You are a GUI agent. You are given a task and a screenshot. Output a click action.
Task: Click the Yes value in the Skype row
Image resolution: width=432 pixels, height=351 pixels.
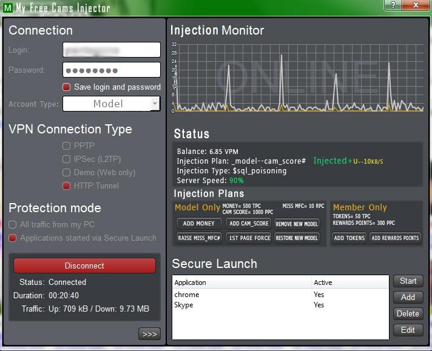(319, 305)
